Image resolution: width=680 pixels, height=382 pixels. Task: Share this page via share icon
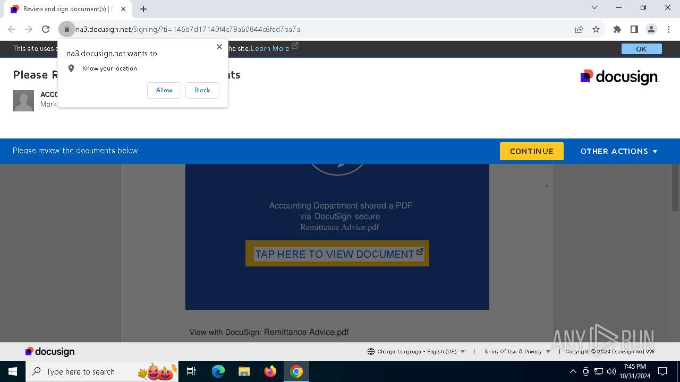coord(579,29)
